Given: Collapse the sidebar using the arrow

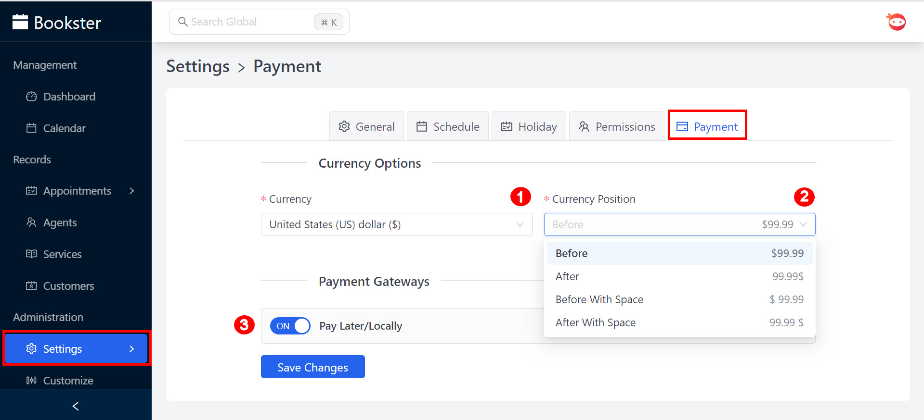Looking at the screenshot, I should pos(76,406).
